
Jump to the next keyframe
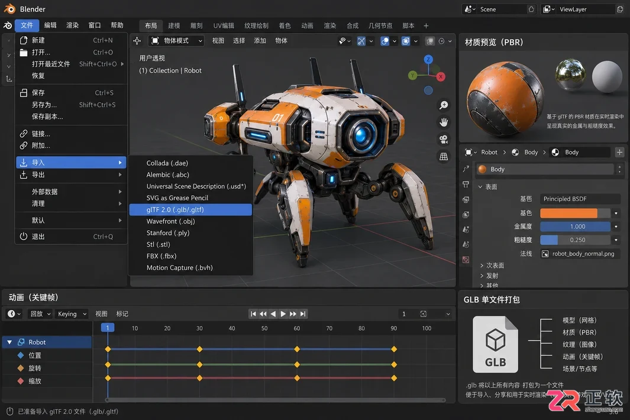tap(293, 314)
